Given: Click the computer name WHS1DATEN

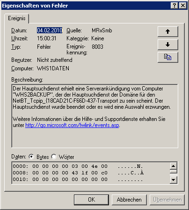Looking at the screenshot, I should (53, 68).
